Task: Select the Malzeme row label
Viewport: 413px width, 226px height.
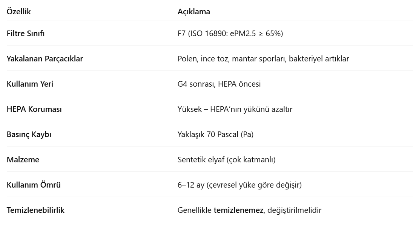Action: tap(23, 160)
